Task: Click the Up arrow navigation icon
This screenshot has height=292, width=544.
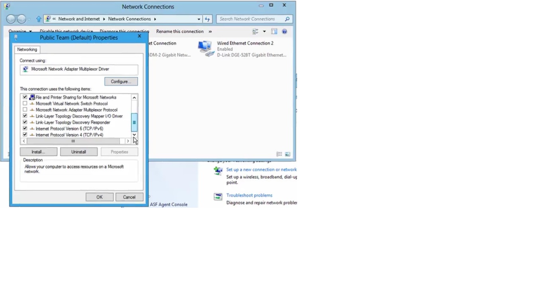Action: point(39,19)
